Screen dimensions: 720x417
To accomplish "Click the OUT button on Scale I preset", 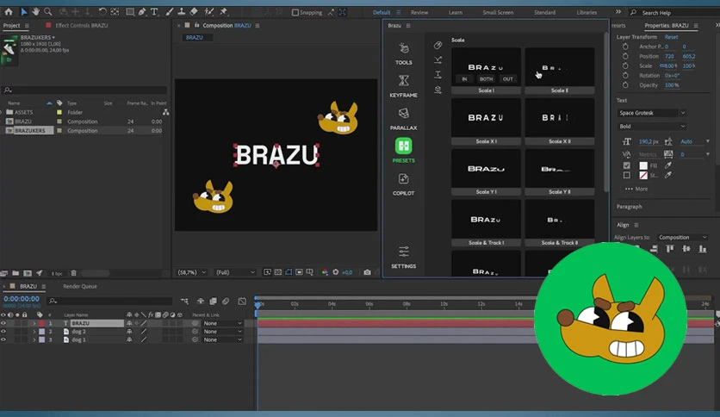I will coord(507,79).
